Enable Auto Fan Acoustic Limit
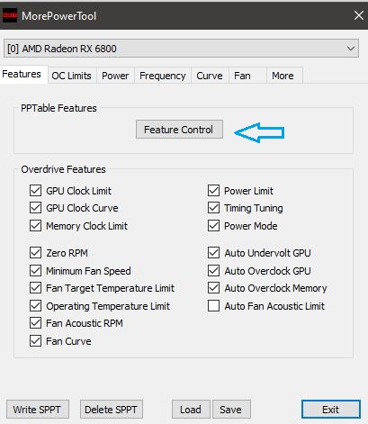The image size is (368, 424). click(213, 306)
